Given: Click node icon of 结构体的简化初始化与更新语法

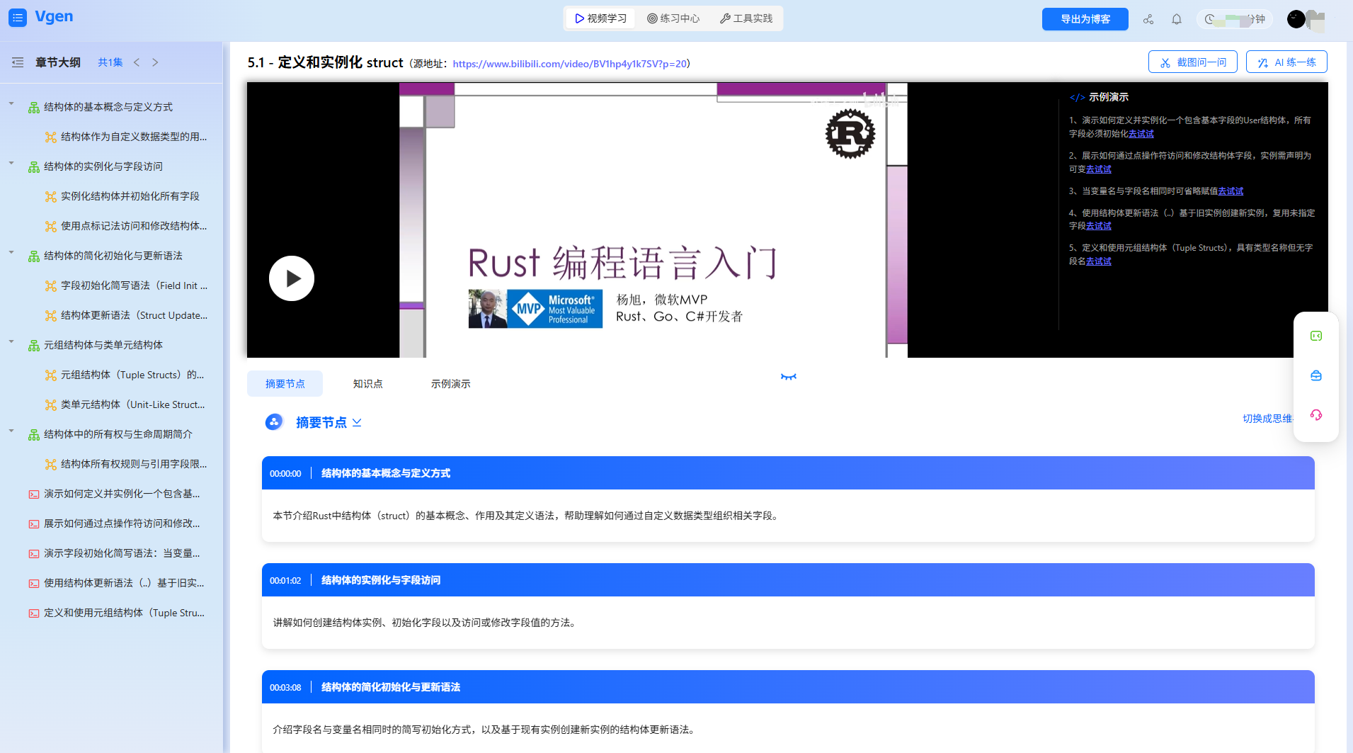Looking at the screenshot, I should tap(34, 256).
